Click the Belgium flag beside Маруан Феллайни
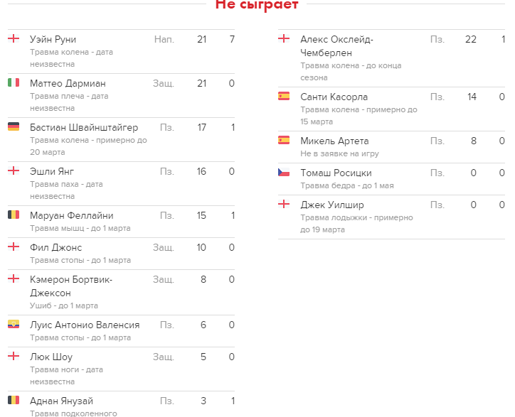This screenshot has width=515, height=417. tap(14, 215)
